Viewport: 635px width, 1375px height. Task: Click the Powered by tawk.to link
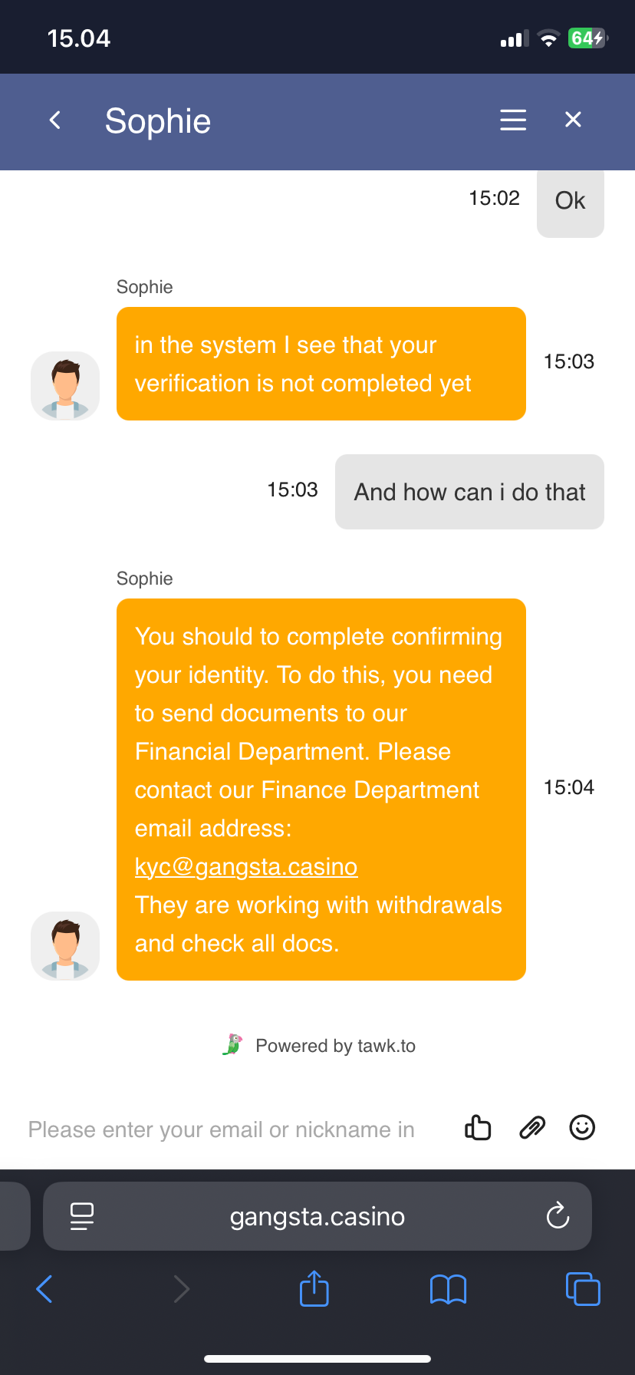(319, 1046)
